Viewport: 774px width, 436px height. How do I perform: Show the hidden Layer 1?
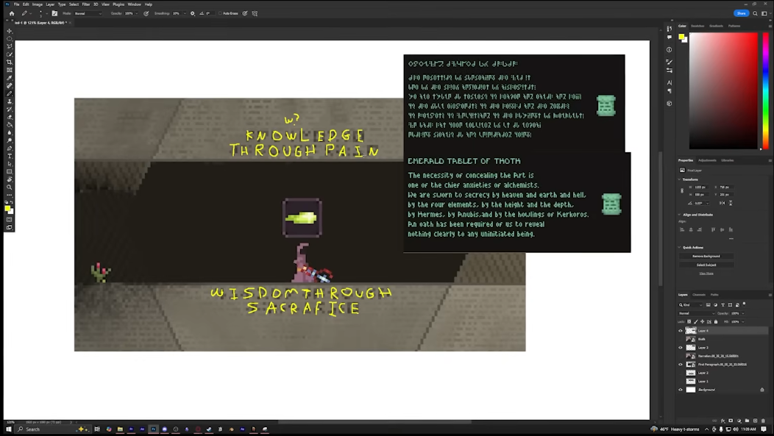pyautogui.click(x=681, y=382)
